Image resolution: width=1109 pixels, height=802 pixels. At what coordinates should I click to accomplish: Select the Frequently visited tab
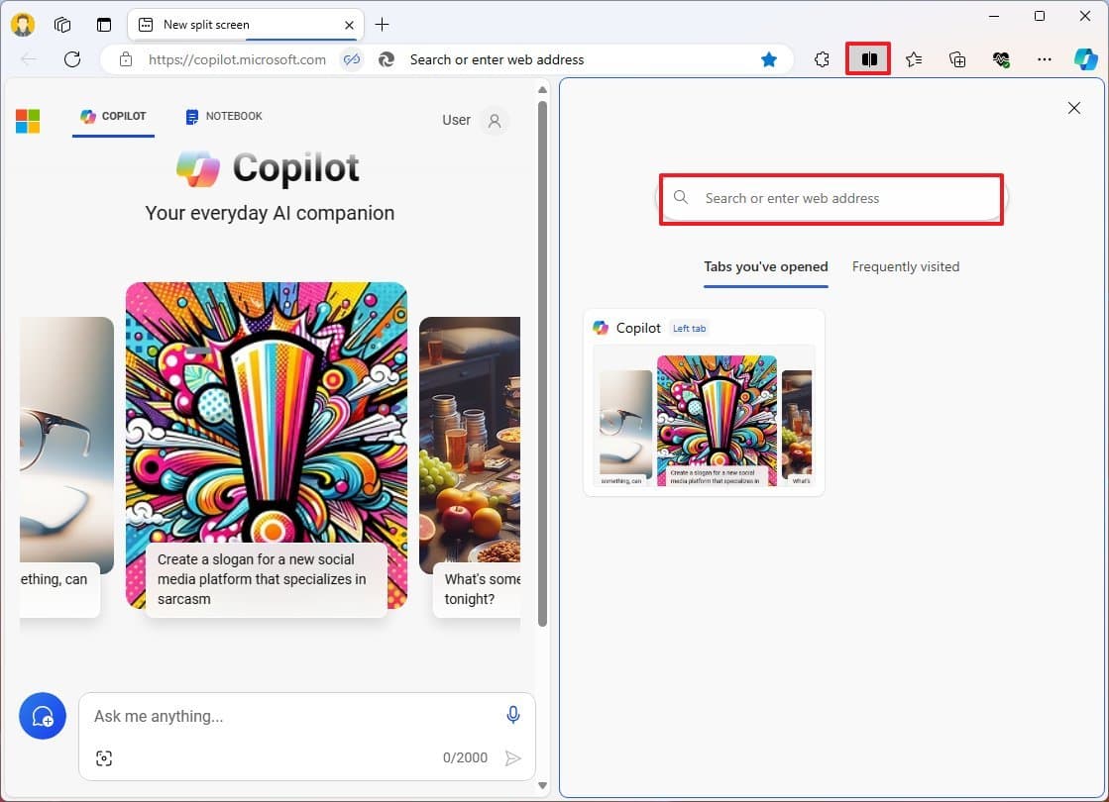pyautogui.click(x=905, y=266)
